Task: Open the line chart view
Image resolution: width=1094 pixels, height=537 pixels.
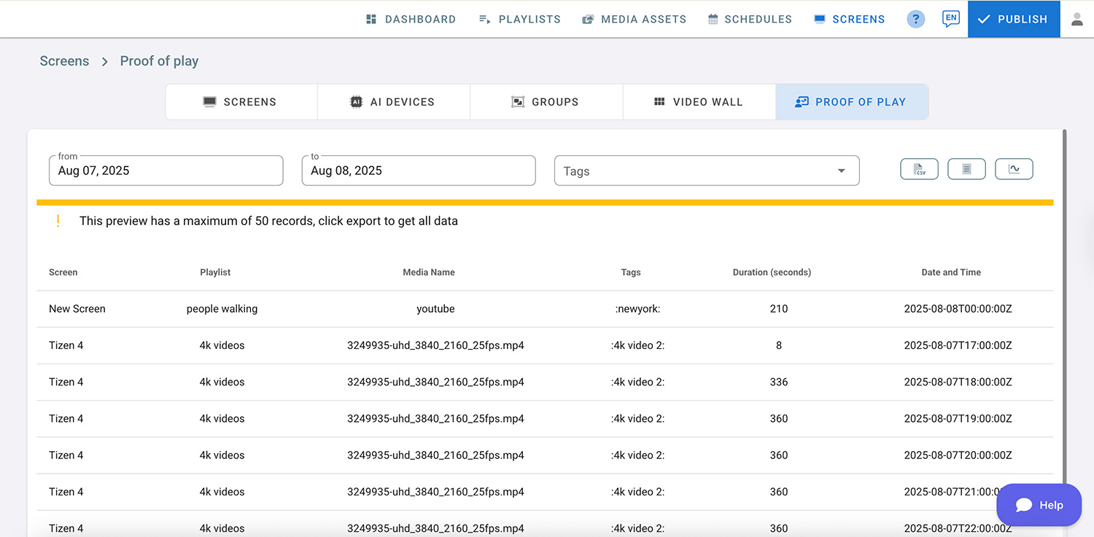Action: click(x=1014, y=169)
